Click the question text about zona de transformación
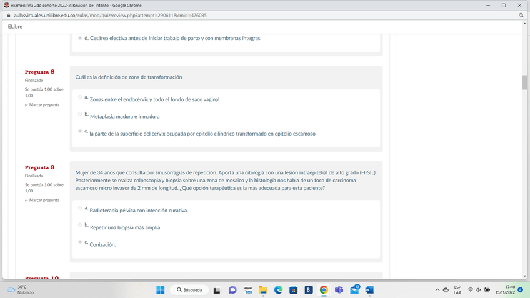530x298 pixels. tap(129, 77)
